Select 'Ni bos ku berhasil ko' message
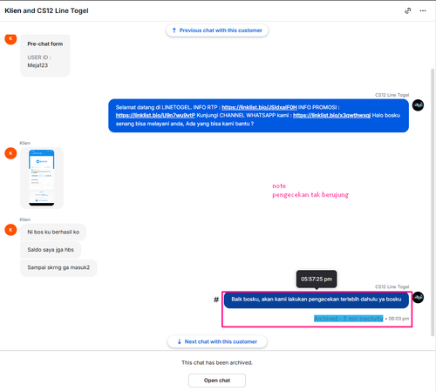 coord(53,232)
